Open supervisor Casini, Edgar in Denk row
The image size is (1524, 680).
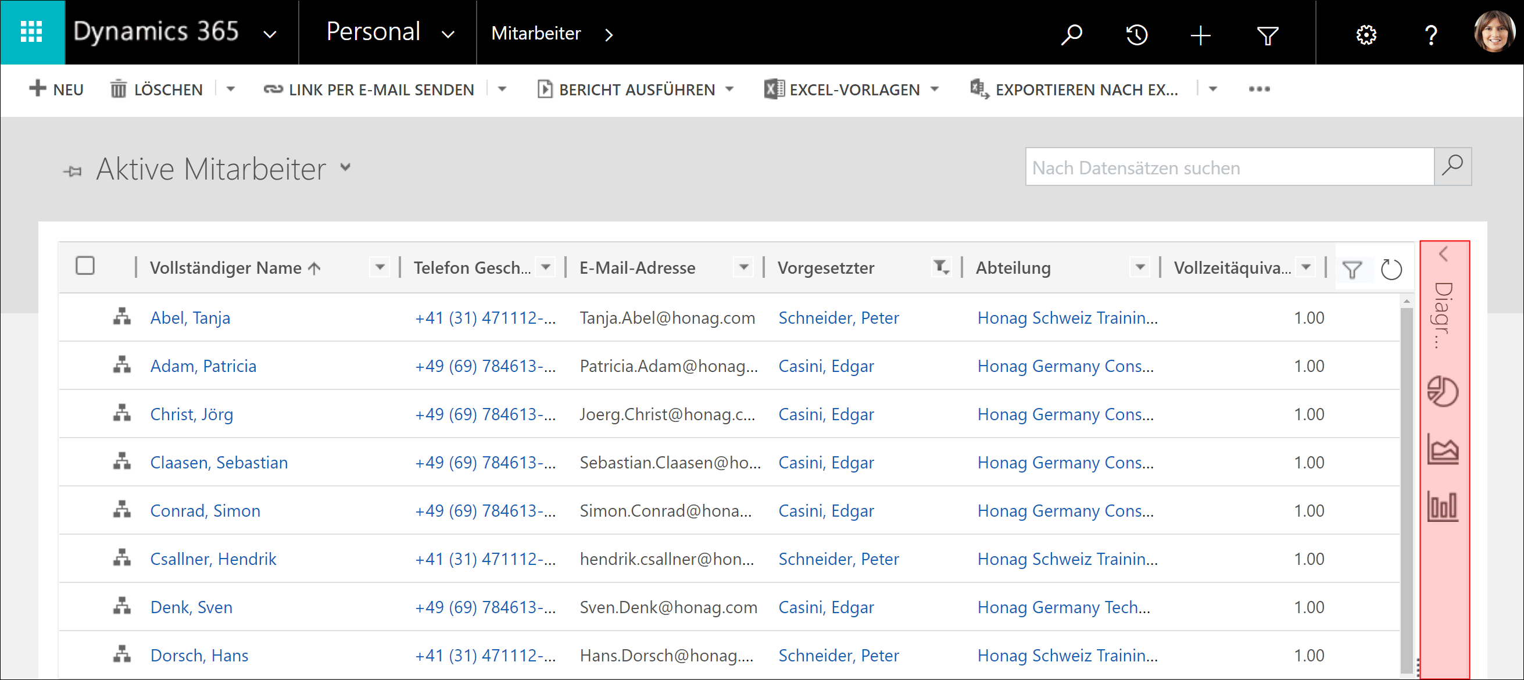point(826,607)
